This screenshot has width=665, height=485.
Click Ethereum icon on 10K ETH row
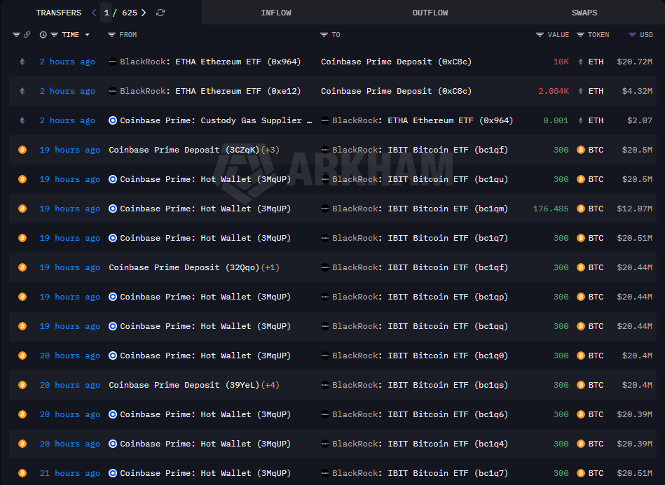[22, 62]
